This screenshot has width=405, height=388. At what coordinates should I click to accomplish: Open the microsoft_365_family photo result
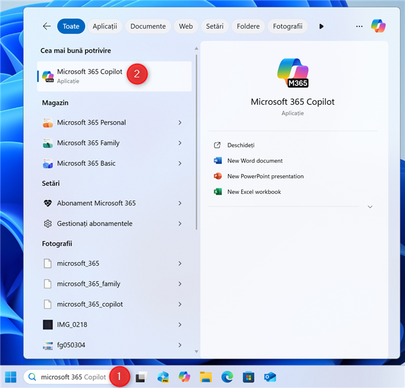pos(114,284)
